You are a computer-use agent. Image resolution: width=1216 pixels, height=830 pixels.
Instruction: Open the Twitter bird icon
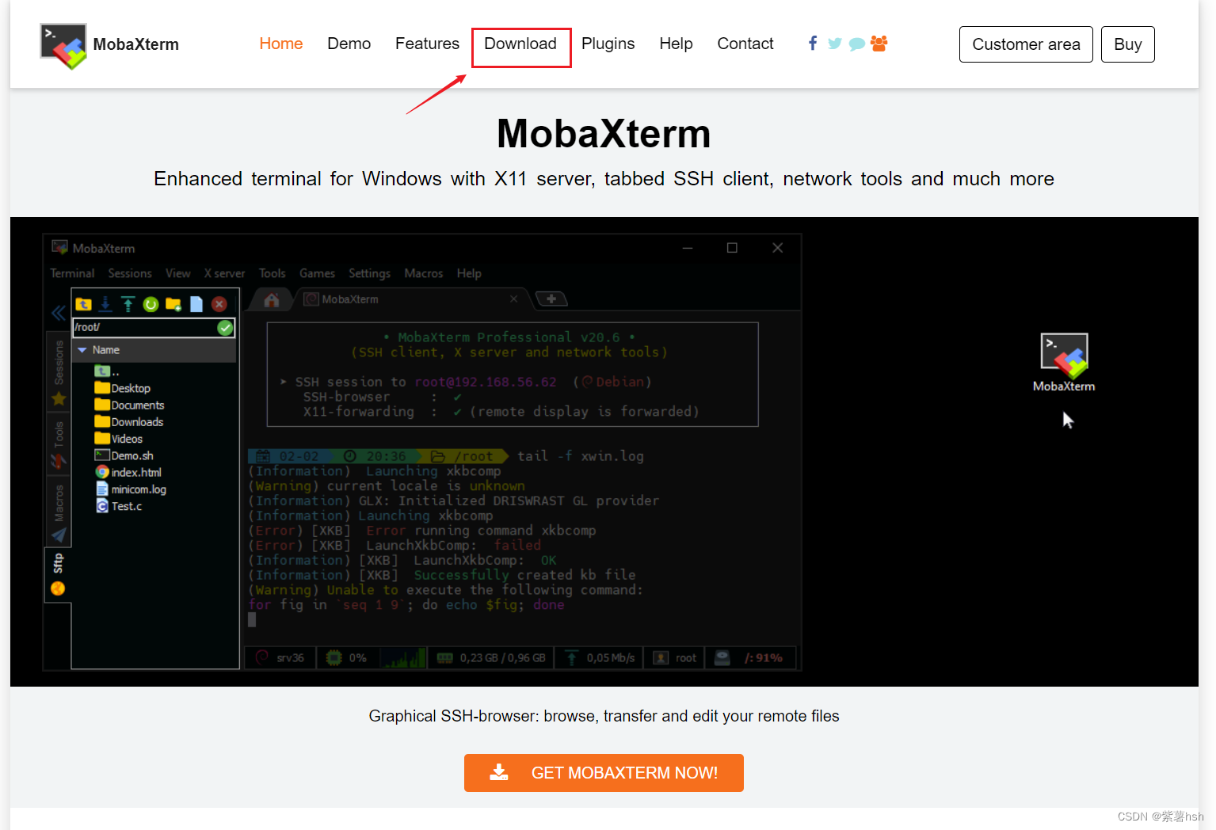[835, 44]
